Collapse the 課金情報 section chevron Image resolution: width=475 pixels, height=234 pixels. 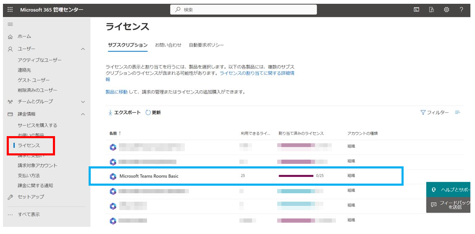pyautogui.click(x=83, y=114)
